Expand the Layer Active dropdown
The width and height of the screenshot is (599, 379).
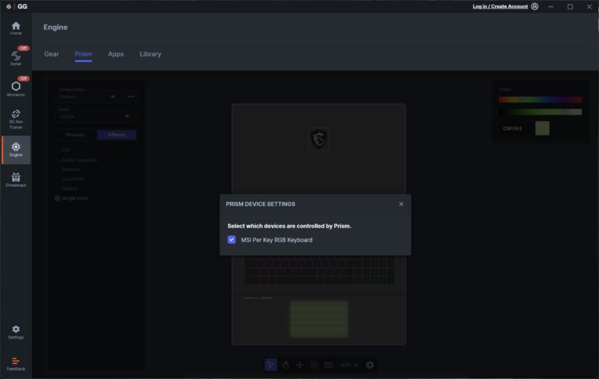(95, 115)
